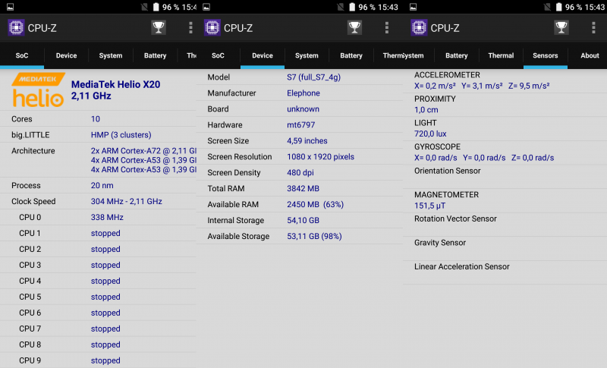Switch to Thermal tab in the right panel

[x=501, y=55]
